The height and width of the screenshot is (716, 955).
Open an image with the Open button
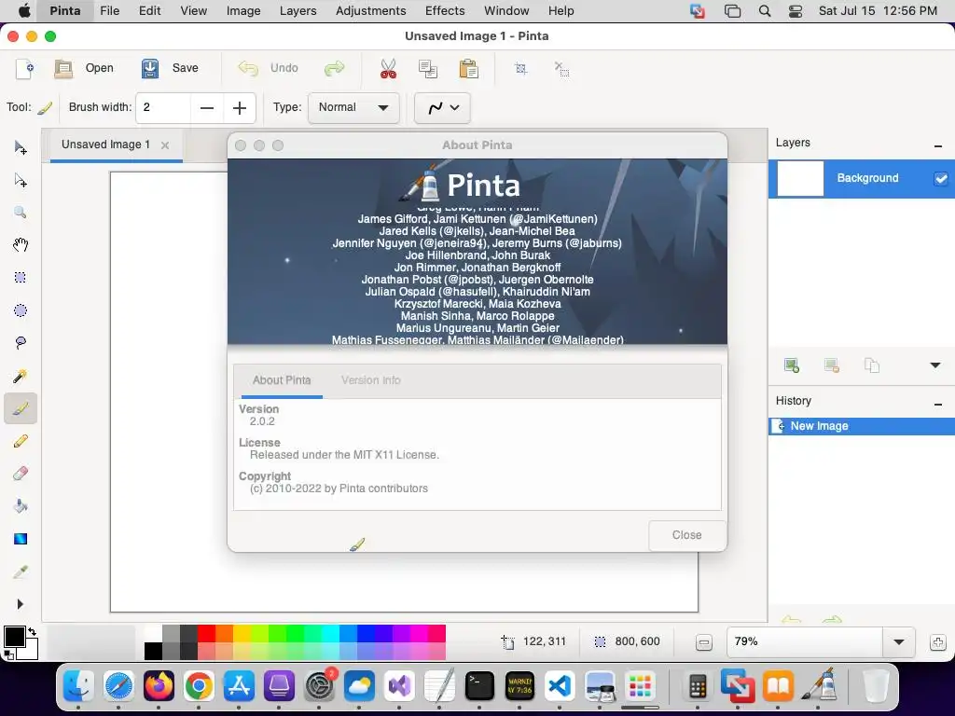(x=84, y=68)
